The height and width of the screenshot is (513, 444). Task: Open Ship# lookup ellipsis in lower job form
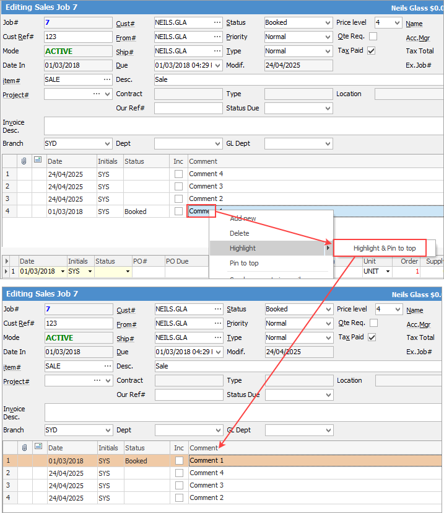pos(217,338)
